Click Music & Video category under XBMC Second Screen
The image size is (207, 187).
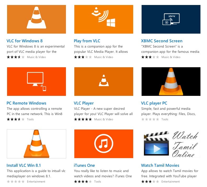point(171,57)
